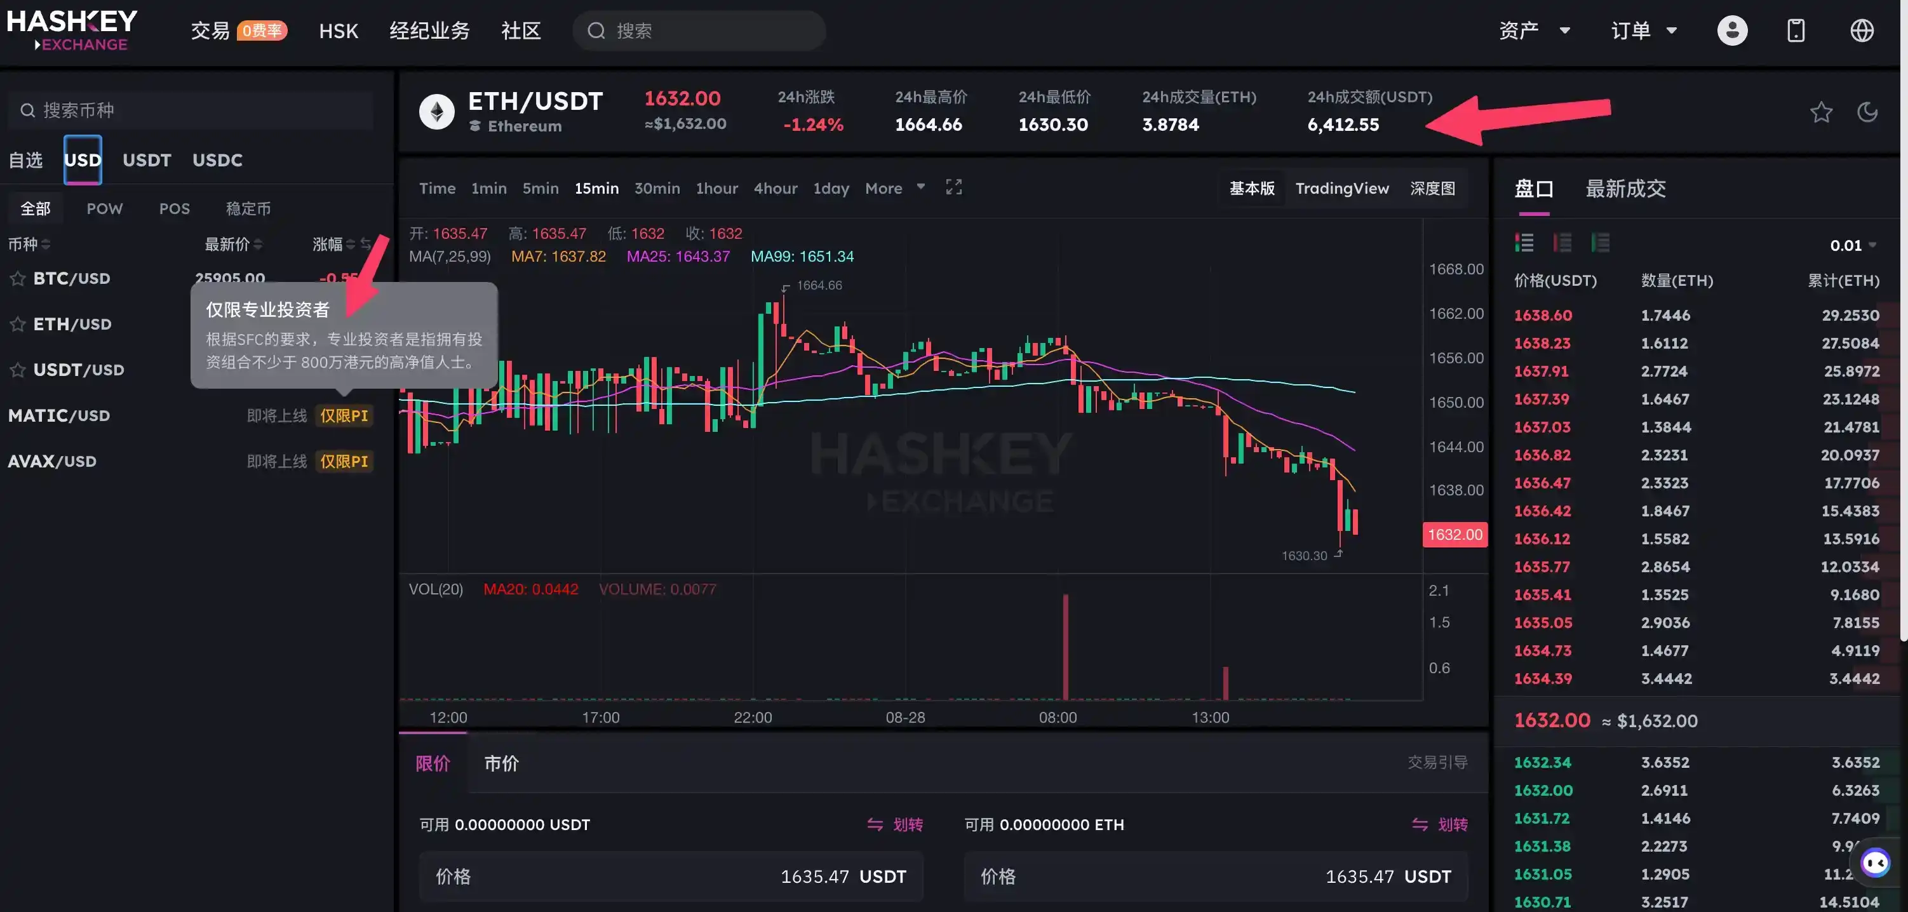Click 划转 transfer link for USDT
This screenshot has width=1908, height=912.
[908, 824]
